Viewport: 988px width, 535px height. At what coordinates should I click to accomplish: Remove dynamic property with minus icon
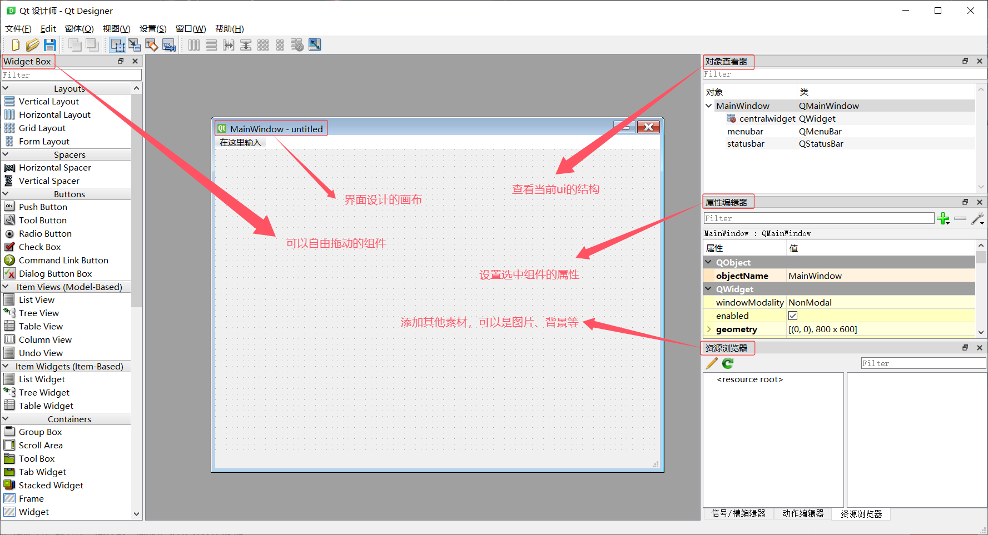[960, 218]
